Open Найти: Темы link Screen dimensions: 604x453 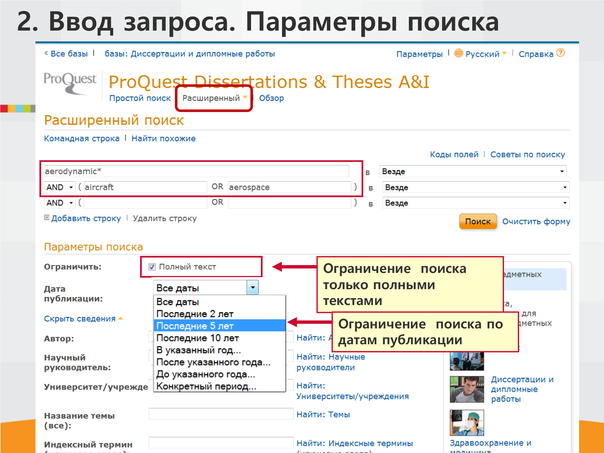pyautogui.click(x=323, y=414)
